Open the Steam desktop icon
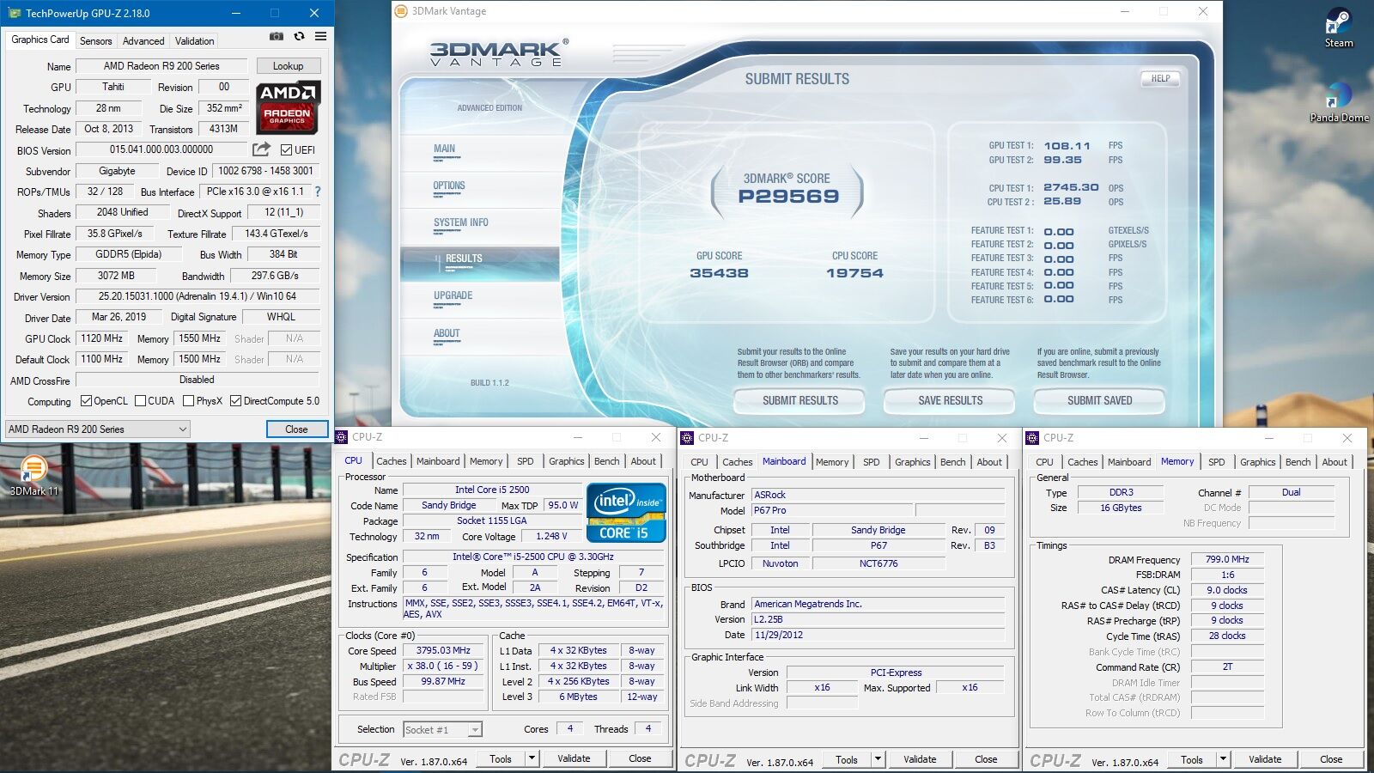Image resolution: width=1374 pixels, height=773 pixels. [1339, 28]
